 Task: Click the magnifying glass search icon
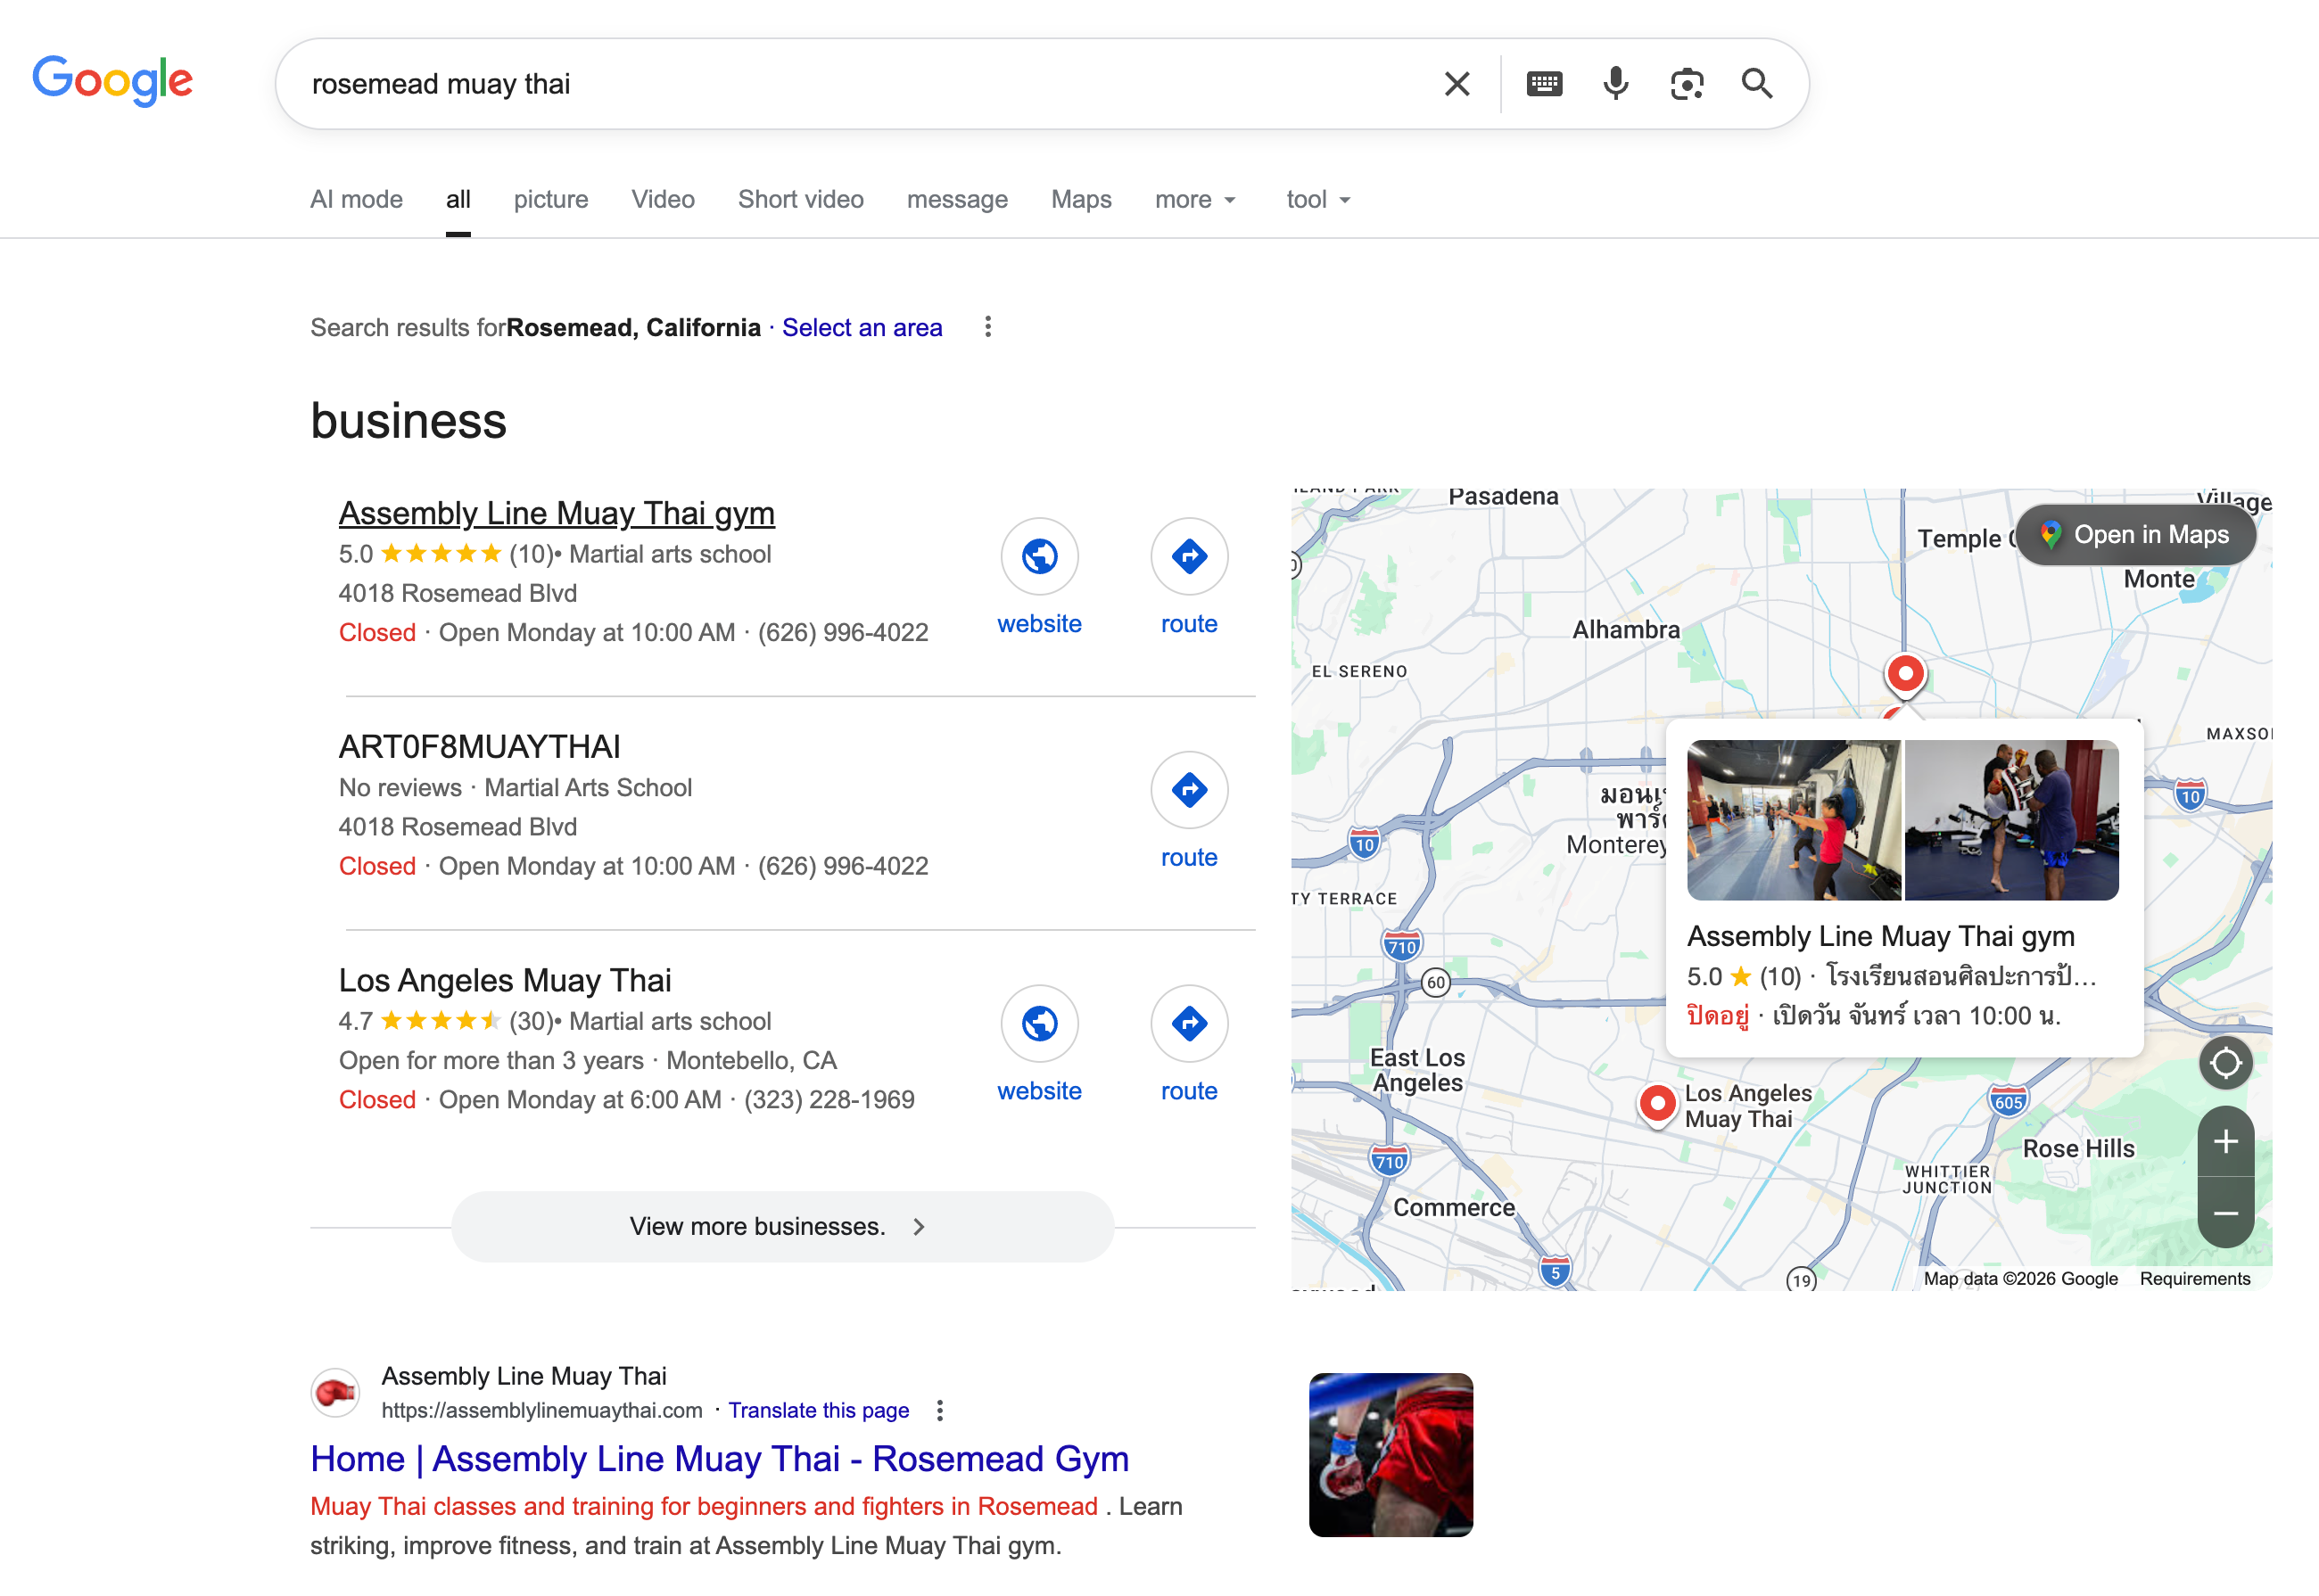point(1757,84)
